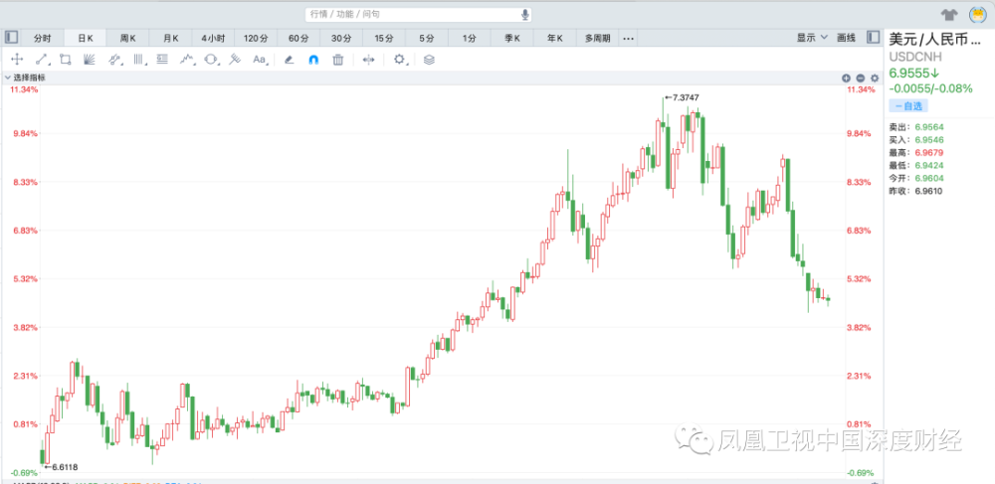The image size is (995, 484).
Task: Click the rectangle shape drawing tool
Action: pyautogui.click(x=65, y=60)
